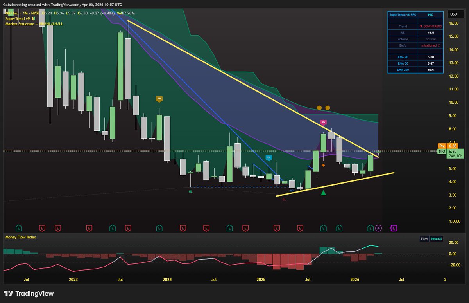469x303 pixels.
Task: Click the Vol 87.28M reading
Action: [125, 13]
